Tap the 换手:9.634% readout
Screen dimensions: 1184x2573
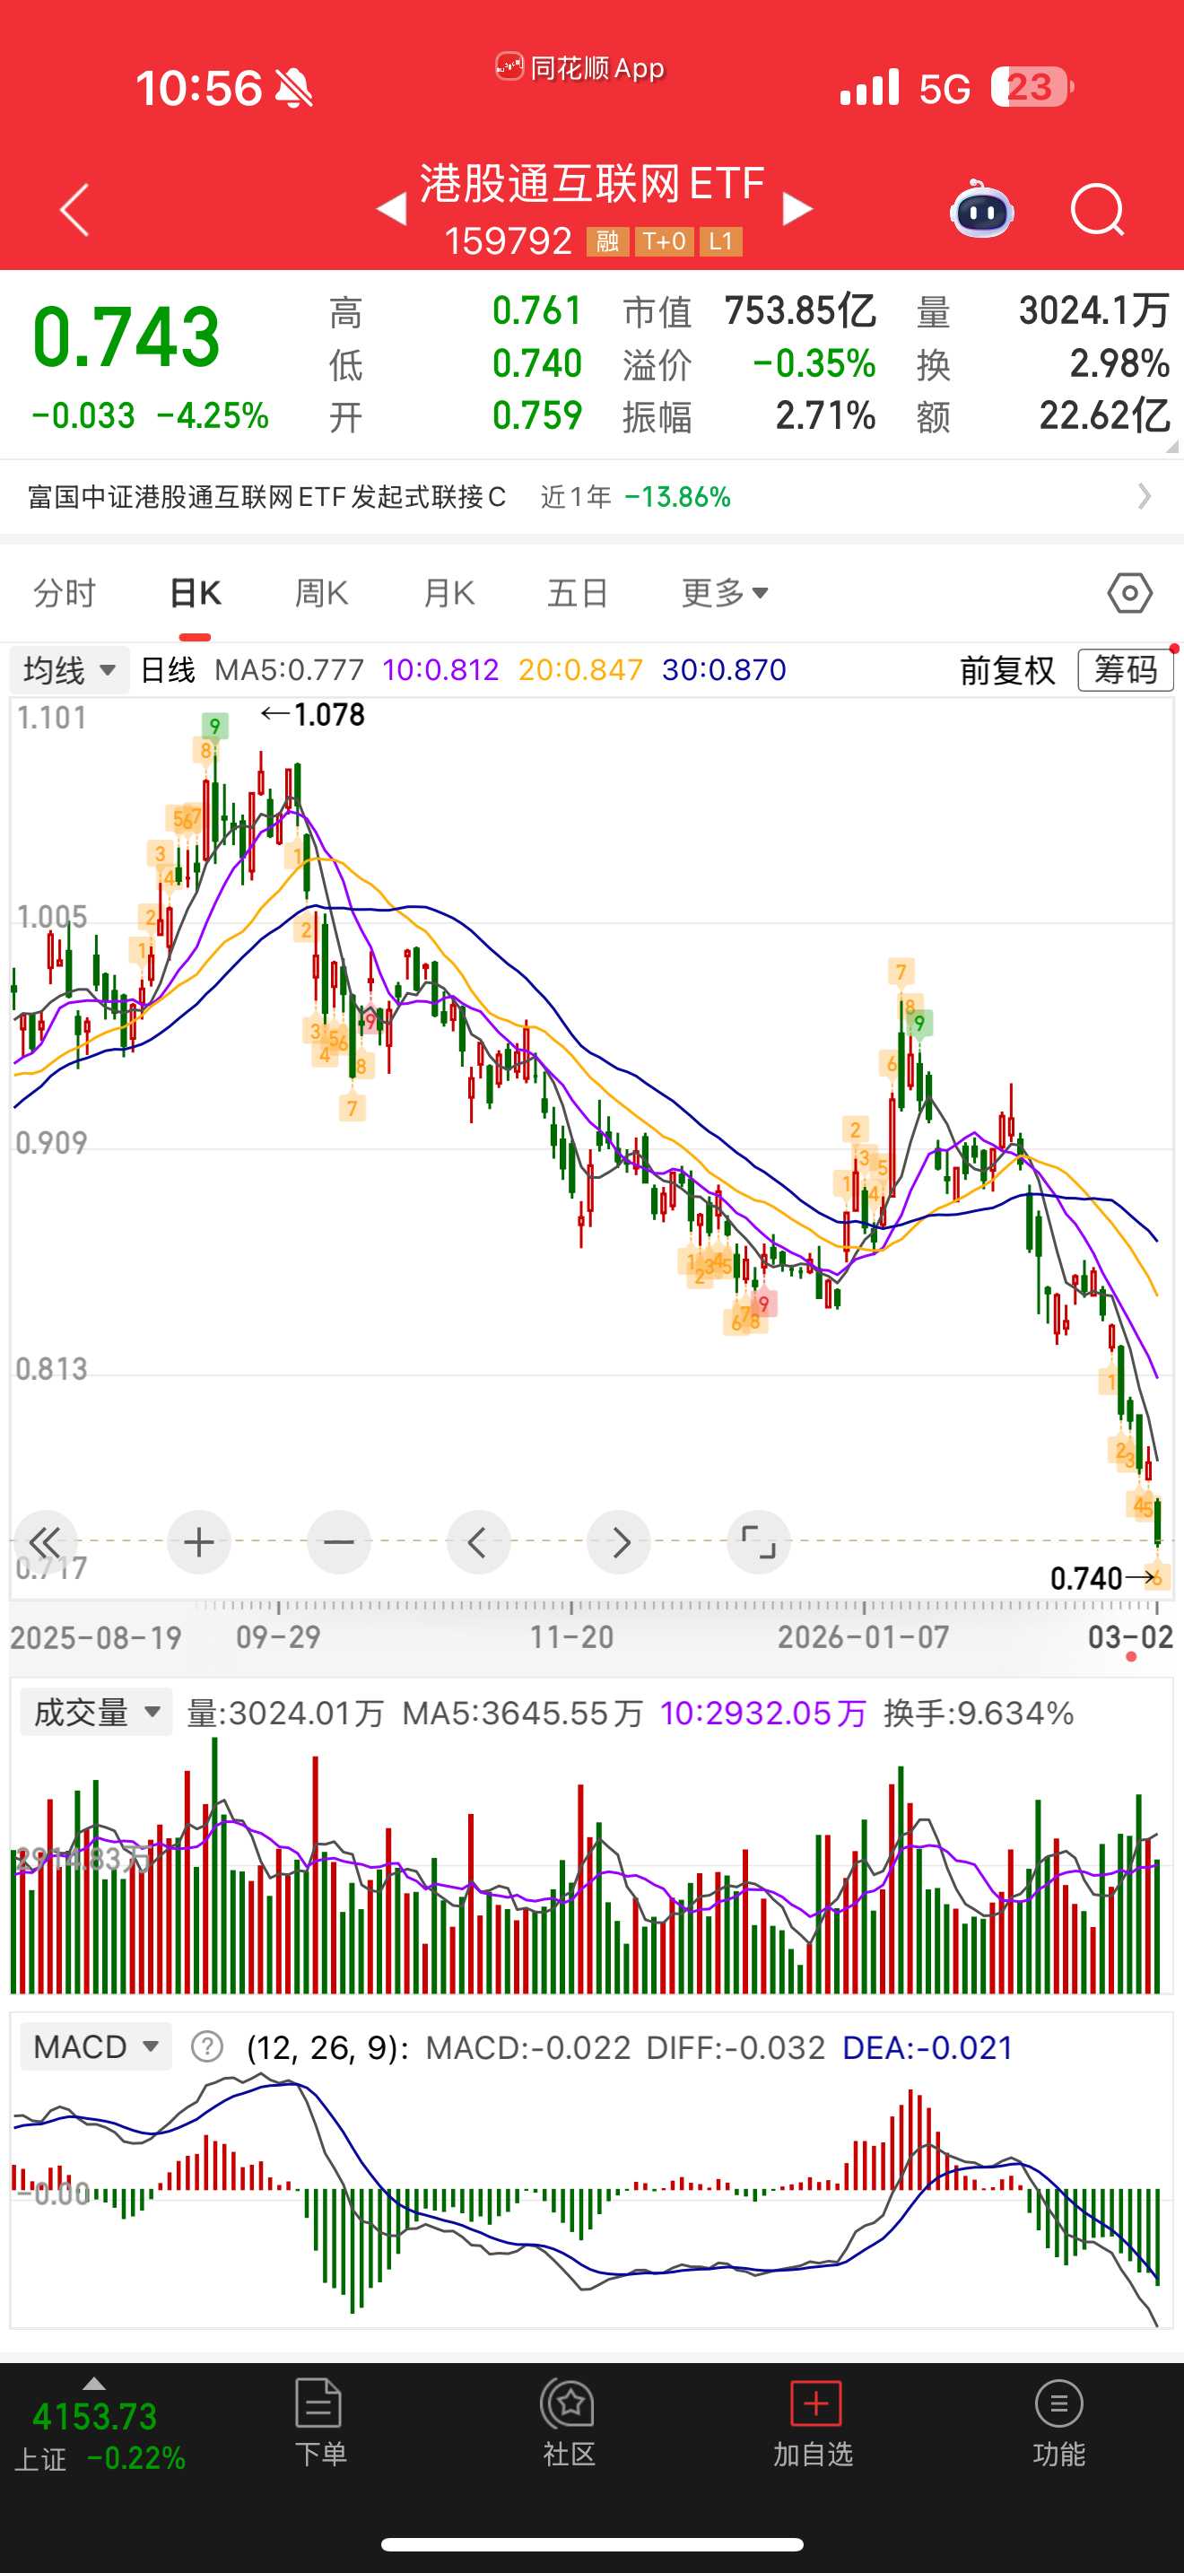pos(979,1713)
